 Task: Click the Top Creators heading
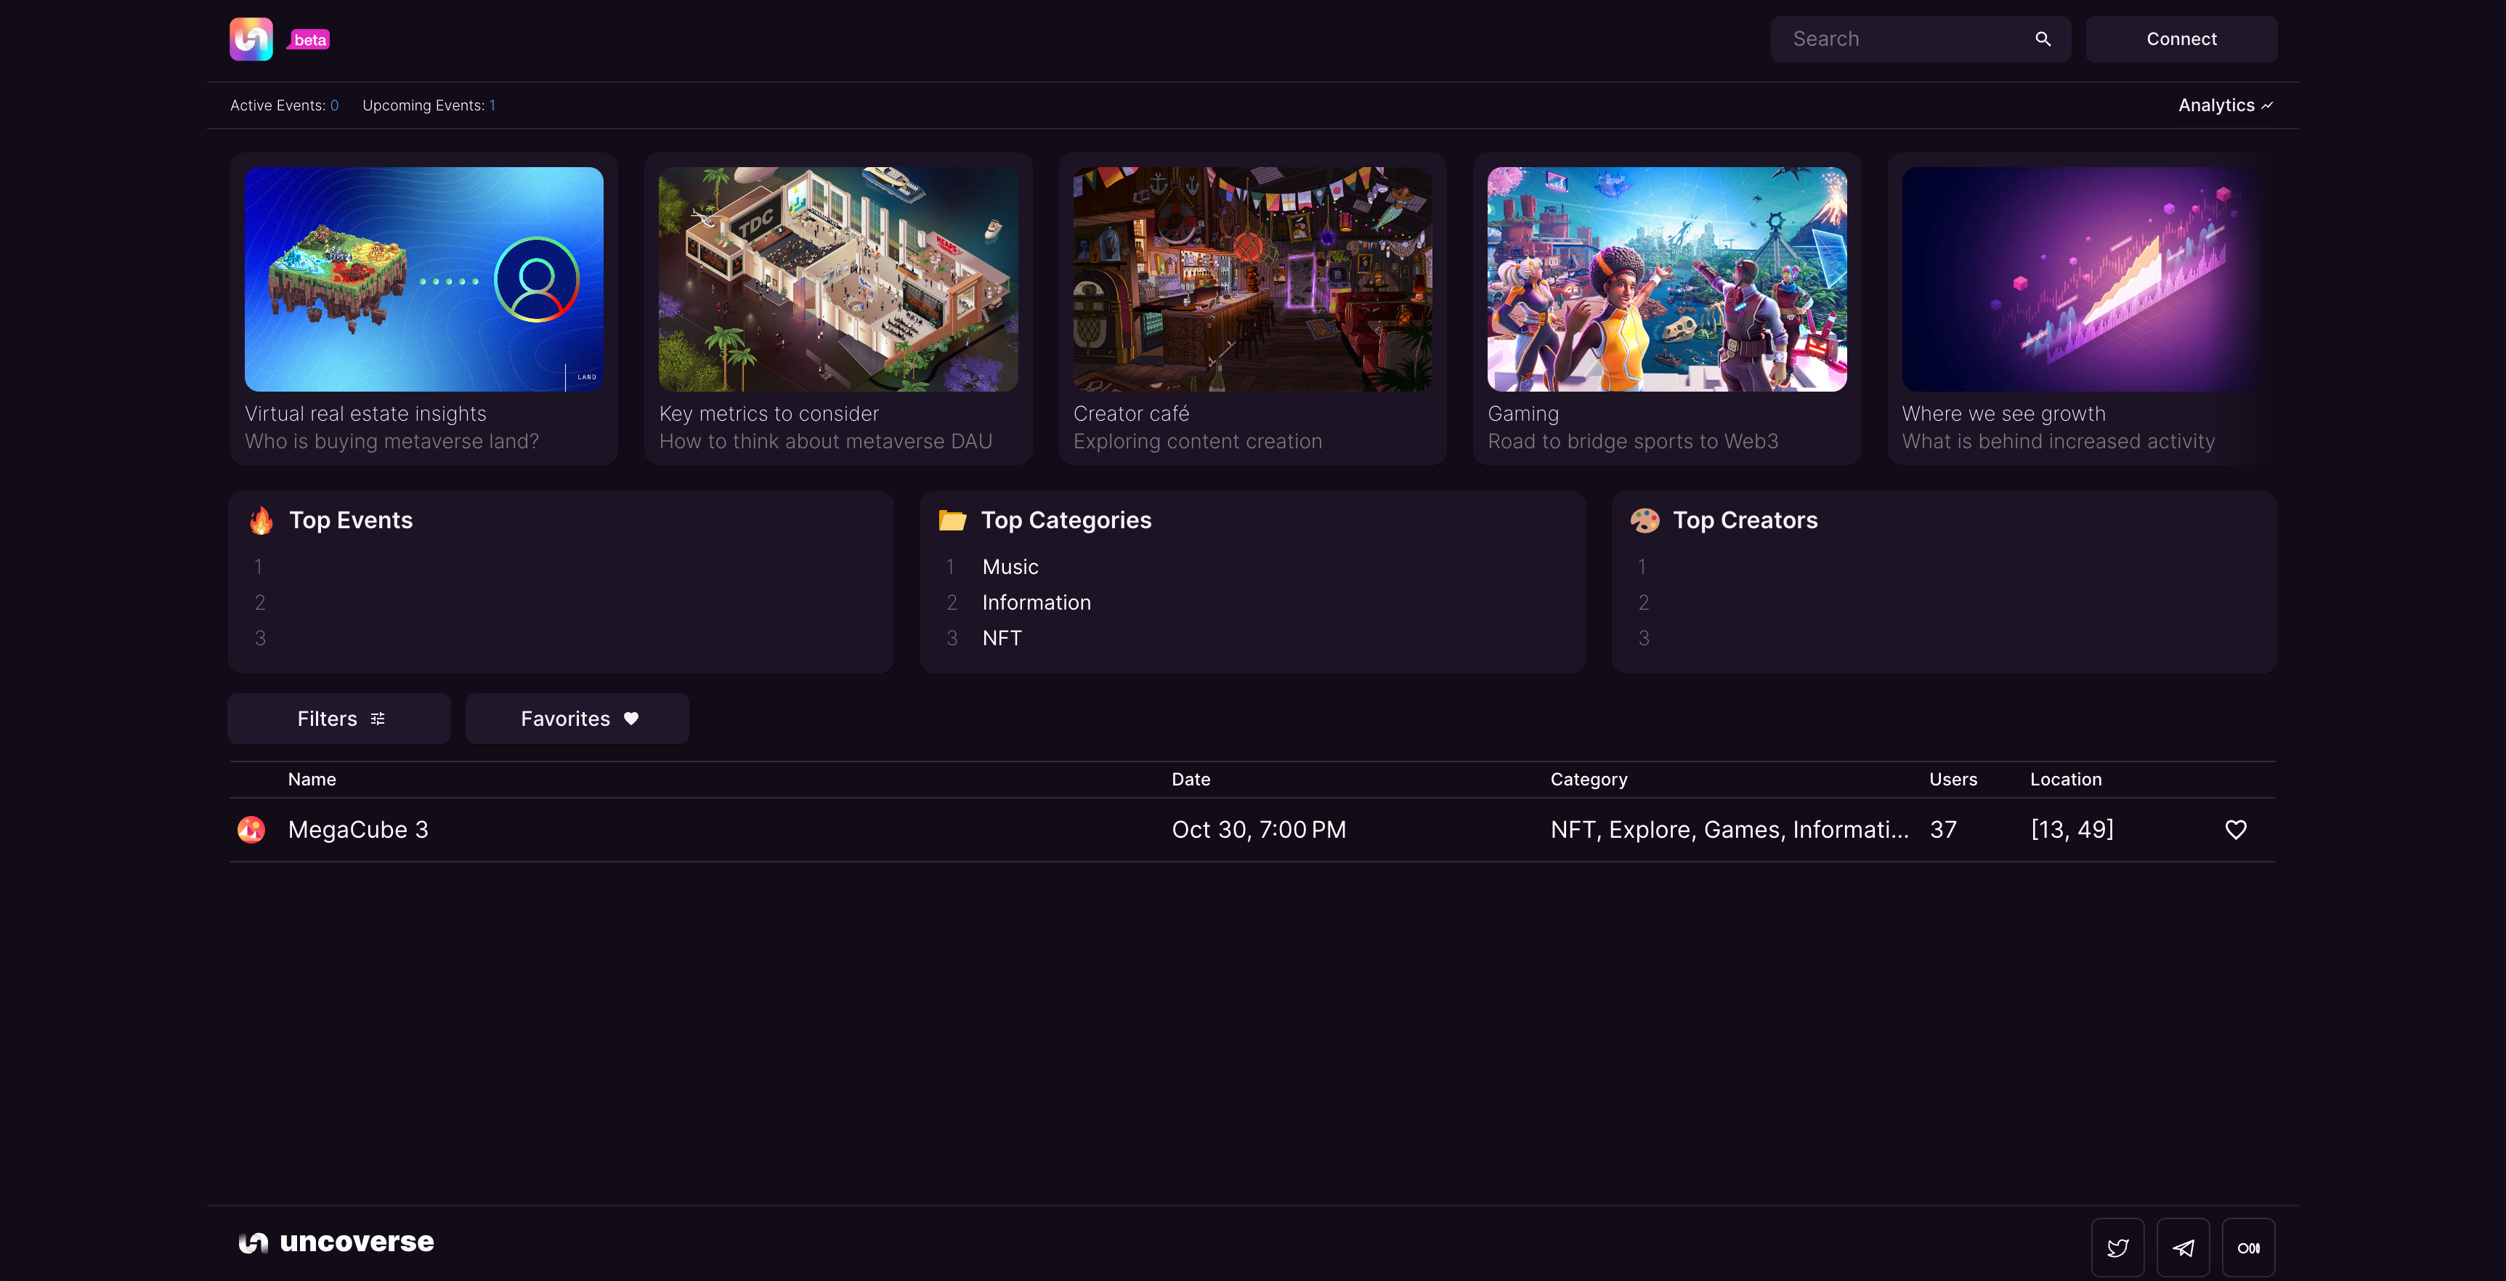pos(1744,521)
